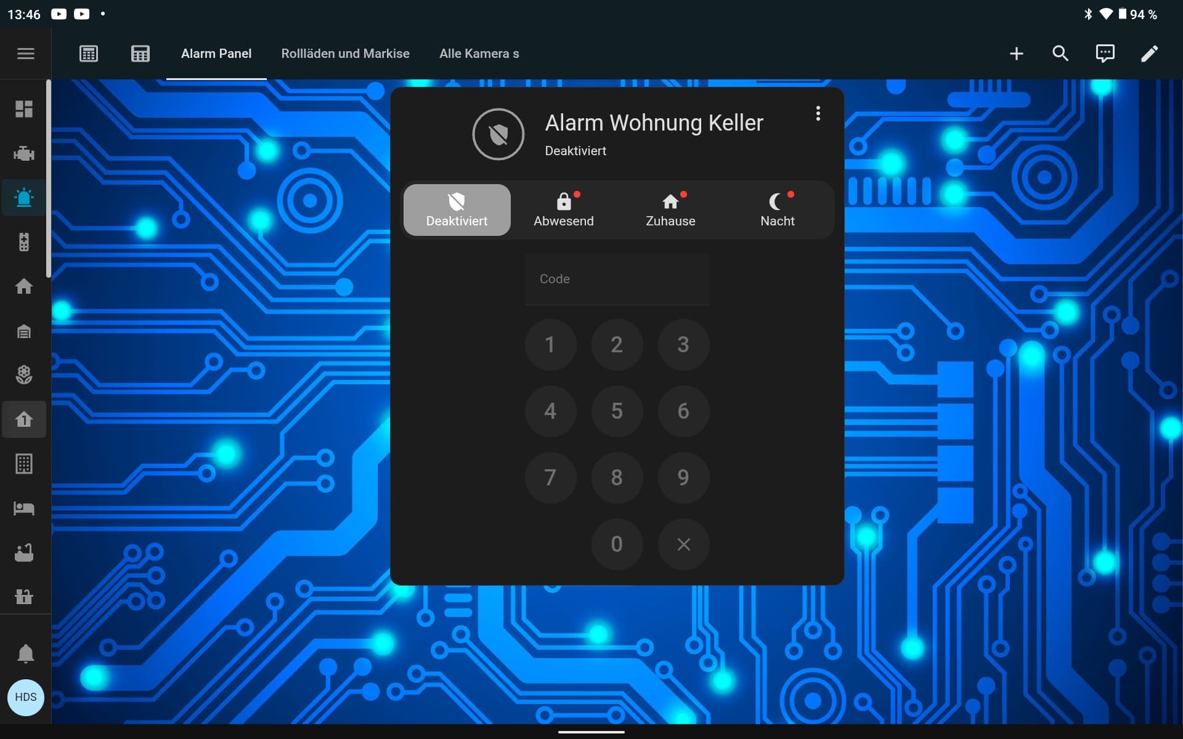Set alarm mode to Zuhause
Viewport: 1183px width, 739px height.
(x=670, y=210)
